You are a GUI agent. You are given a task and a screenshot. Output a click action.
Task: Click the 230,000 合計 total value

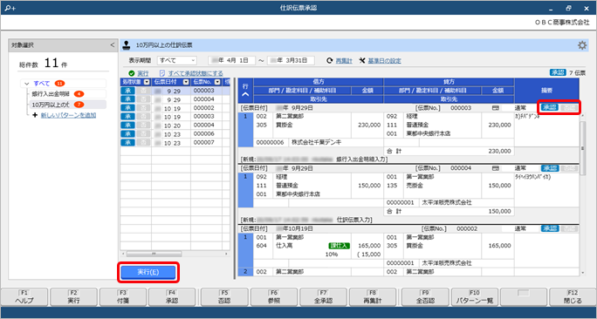tap(498, 151)
